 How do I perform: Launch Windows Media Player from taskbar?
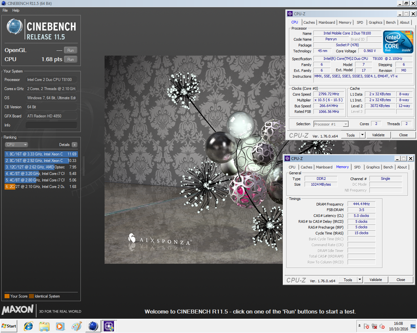tap(60, 326)
